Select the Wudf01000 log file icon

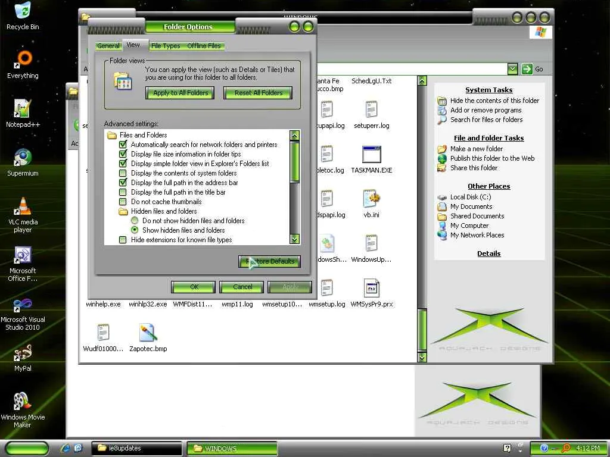coord(103,333)
